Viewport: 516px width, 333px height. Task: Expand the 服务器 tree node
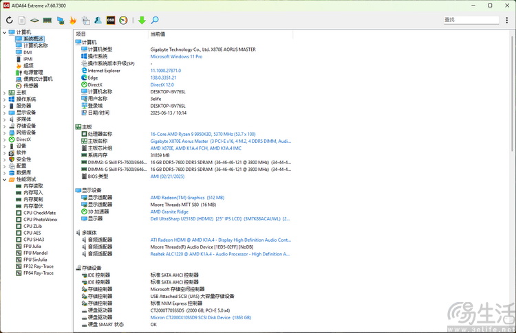pyautogui.click(x=4, y=106)
